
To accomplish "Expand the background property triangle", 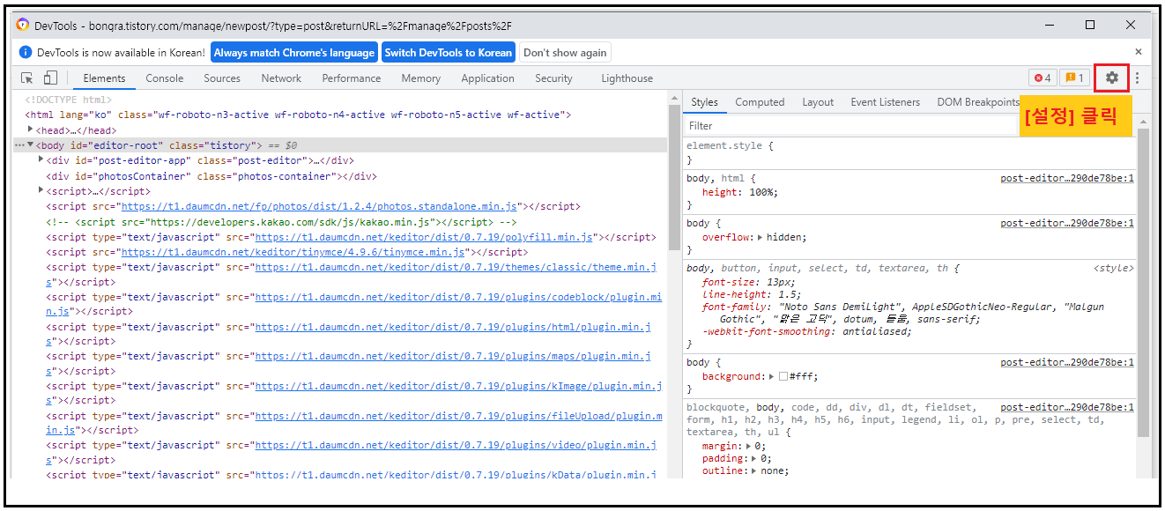I will tap(772, 376).
